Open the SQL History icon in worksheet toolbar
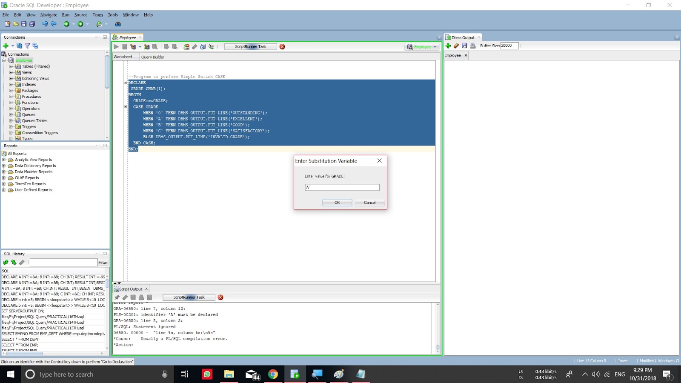The image size is (681, 383). [x=203, y=47]
